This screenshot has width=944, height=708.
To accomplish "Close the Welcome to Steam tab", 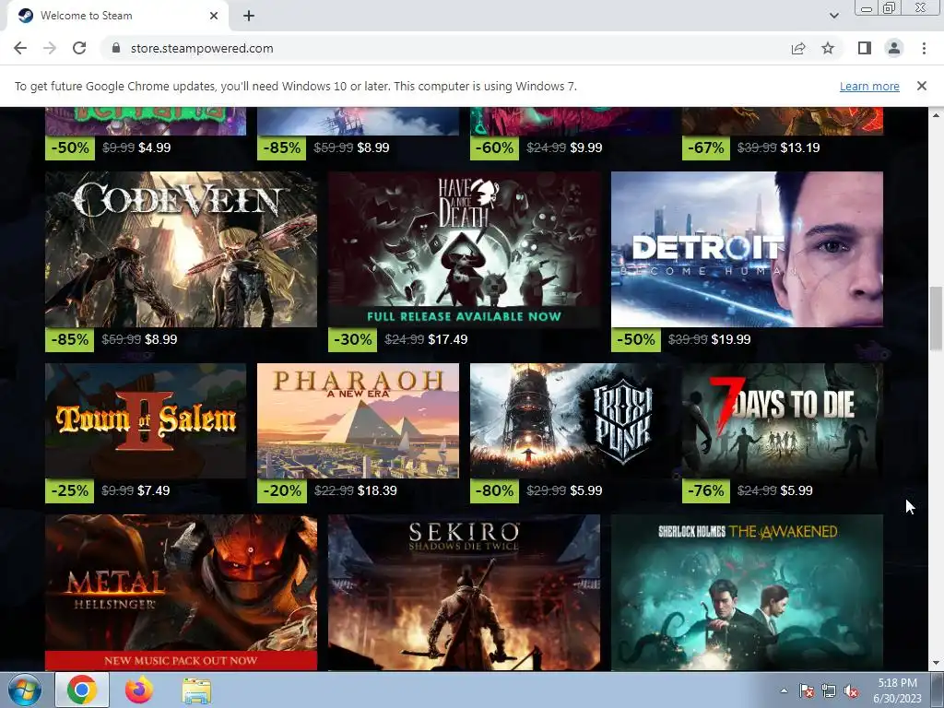I will (214, 16).
